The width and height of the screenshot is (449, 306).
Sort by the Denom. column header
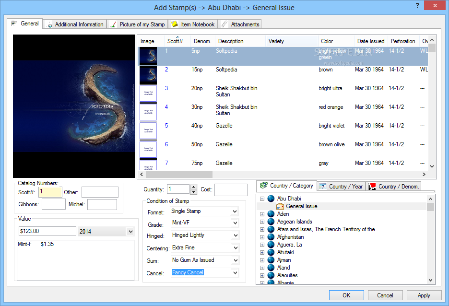(x=202, y=41)
